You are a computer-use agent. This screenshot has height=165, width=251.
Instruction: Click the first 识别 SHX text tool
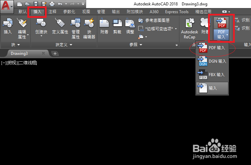pyautogui.click(x=242, y=20)
